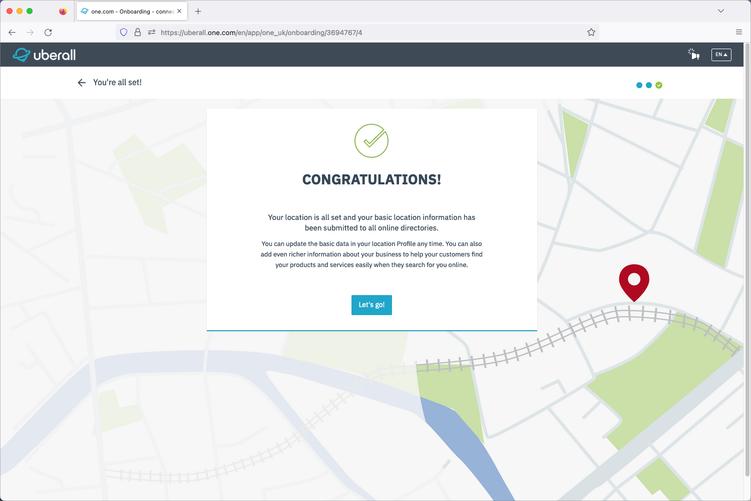The width and height of the screenshot is (751, 501).
Task: Show site security info via padlock icon
Action: [x=138, y=33]
